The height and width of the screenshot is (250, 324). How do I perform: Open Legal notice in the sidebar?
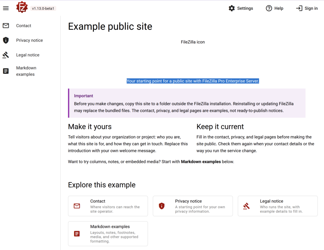pyautogui.click(x=28, y=55)
